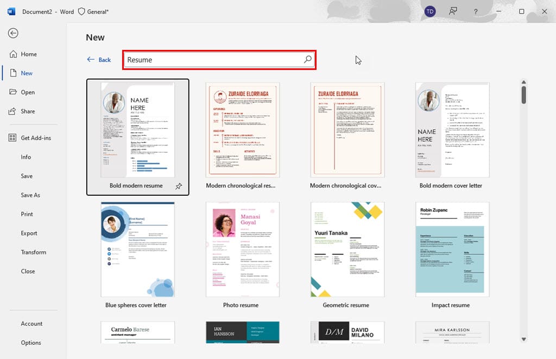The width and height of the screenshot is (556, 359).
Task: Open Word Options
Action: 31,343
